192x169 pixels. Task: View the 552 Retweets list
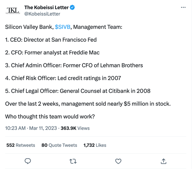tap(21, 145)
